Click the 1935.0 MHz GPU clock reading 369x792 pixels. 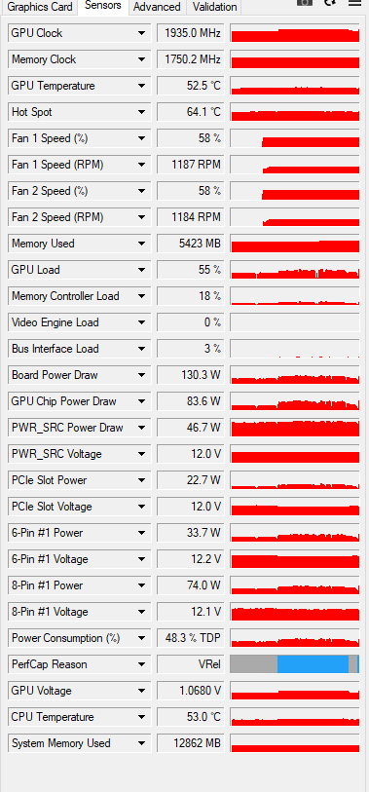[x=190, y=33]
